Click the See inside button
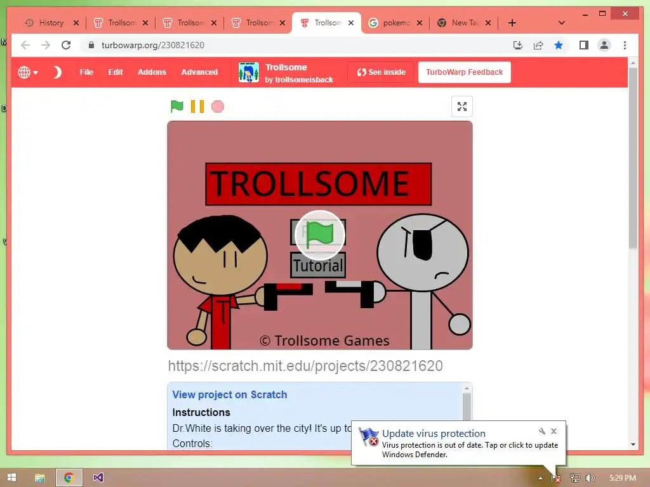This screenshot has width=650, height=487. point(381,72)
